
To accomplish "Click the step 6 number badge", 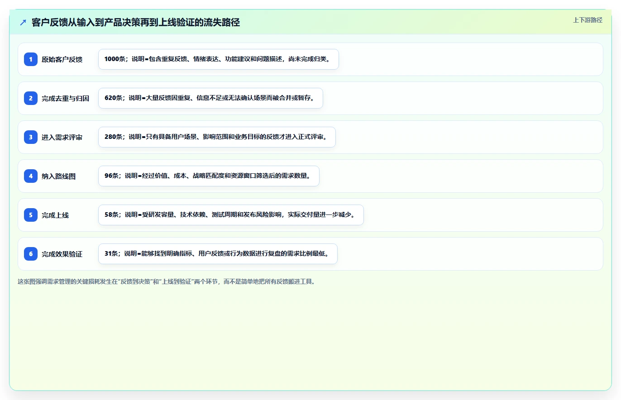I will coord(31,254).
